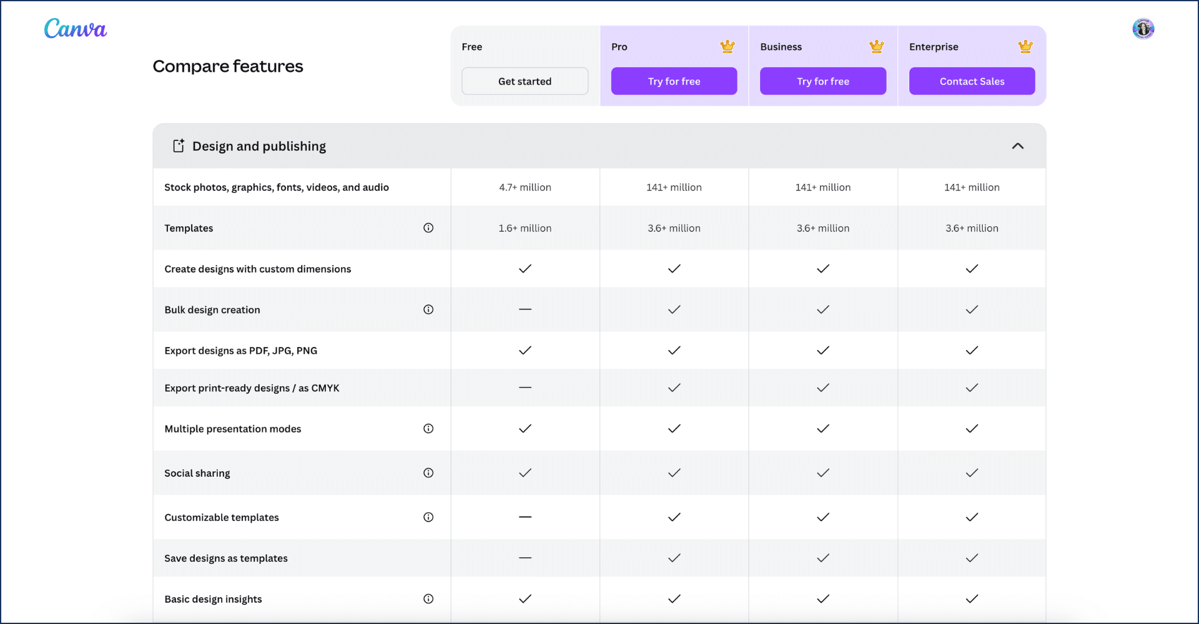The image size is (1199, 624).
Task: Open the user profile avatar
Action: (1143, 29)
